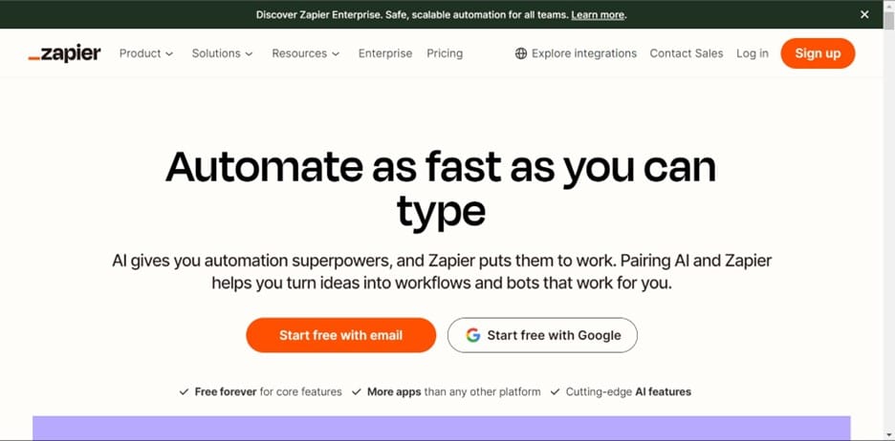This screenshot has width=895, height=441.
Task: Dismiss the Zapier Enterprise banner
Action: coord(864,14)
